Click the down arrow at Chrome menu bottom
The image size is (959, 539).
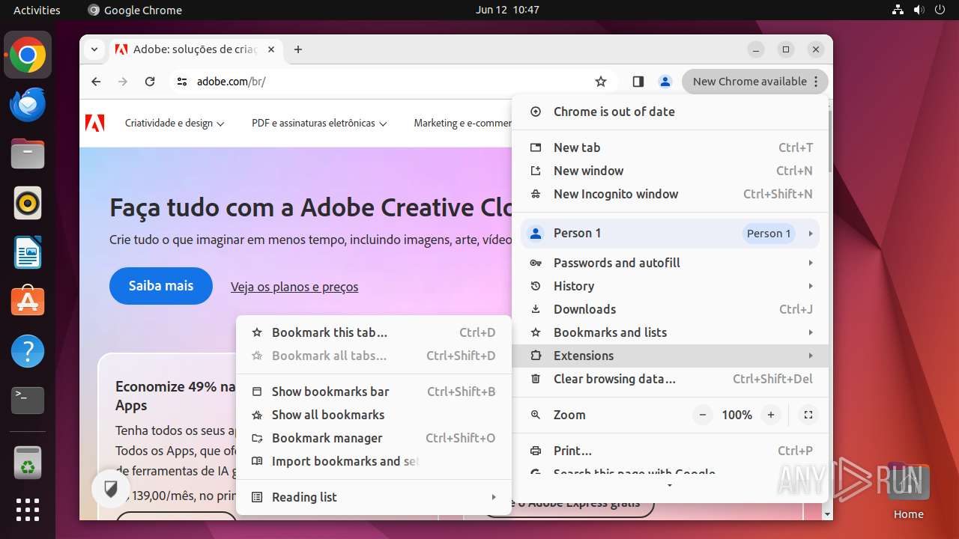coord(670,486)
